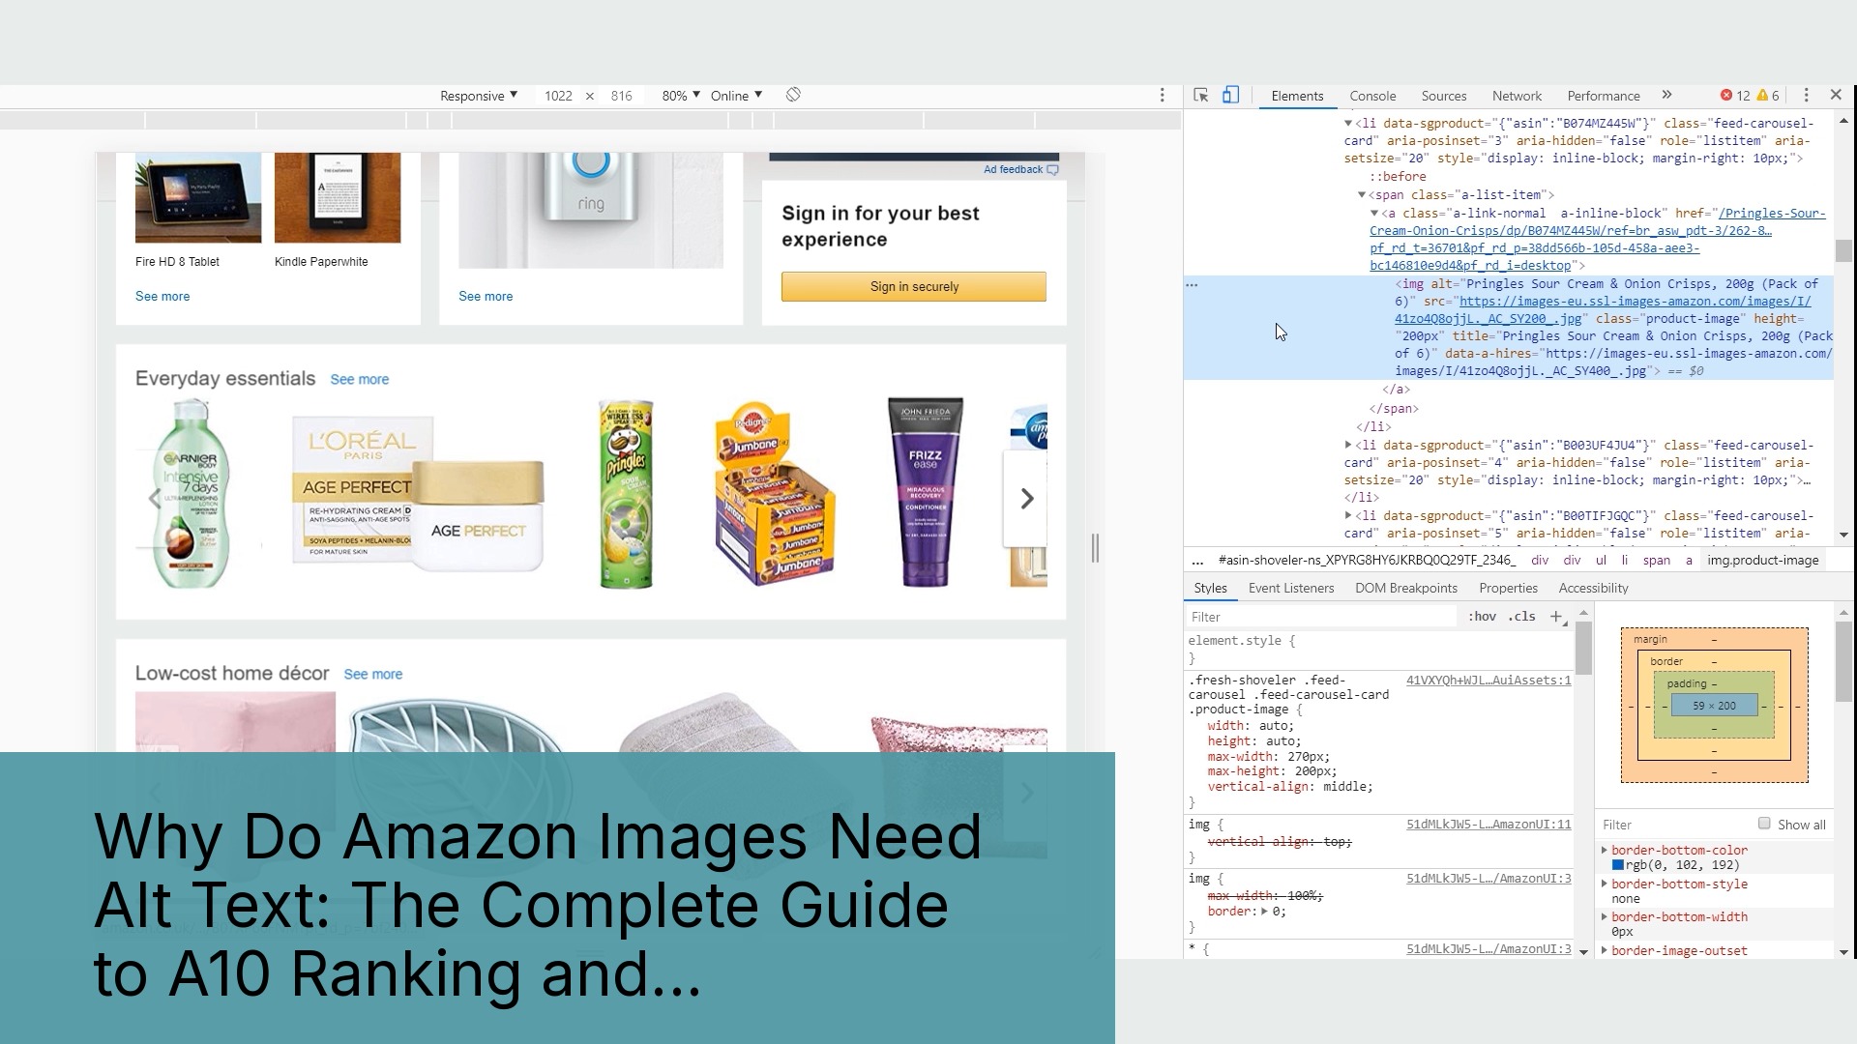
Task: Show more DevTools tabs chevron
Action: click(x=1666, y=95)
